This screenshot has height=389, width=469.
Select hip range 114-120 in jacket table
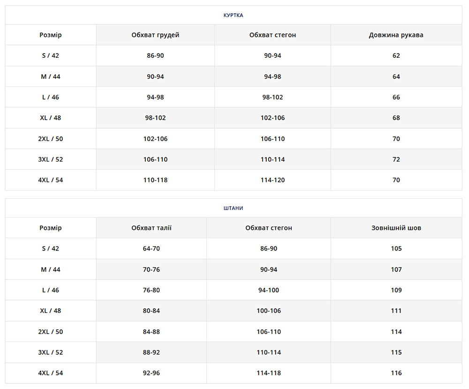(x=272, y=180)
